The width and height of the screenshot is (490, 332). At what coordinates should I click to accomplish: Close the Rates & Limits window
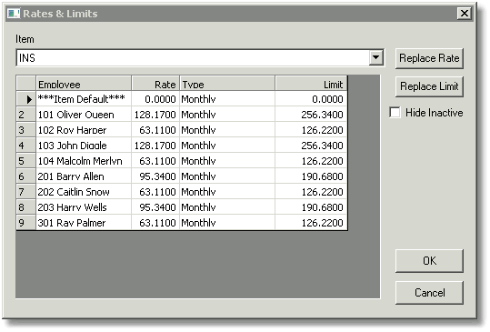[x=465, y=14]
